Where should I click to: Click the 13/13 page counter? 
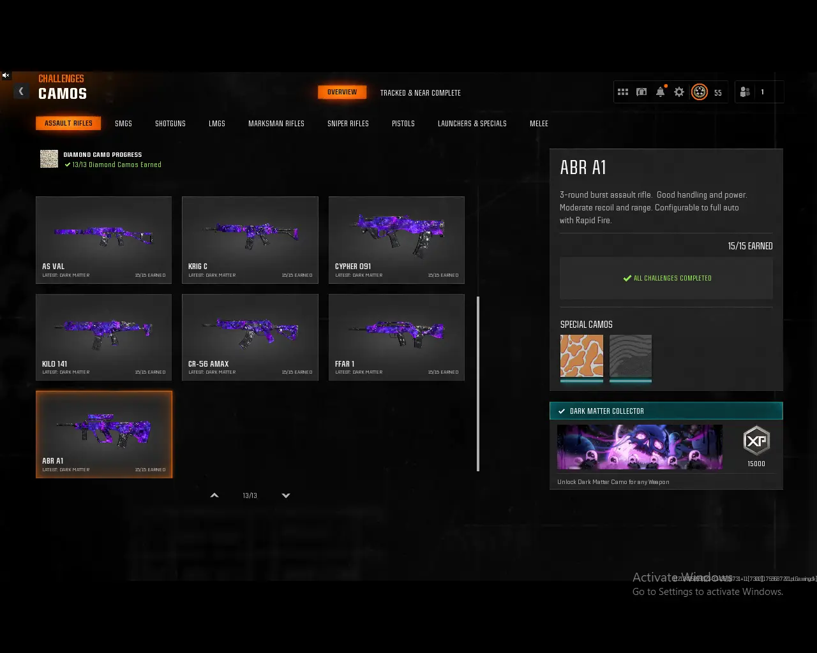click(250, 495)
